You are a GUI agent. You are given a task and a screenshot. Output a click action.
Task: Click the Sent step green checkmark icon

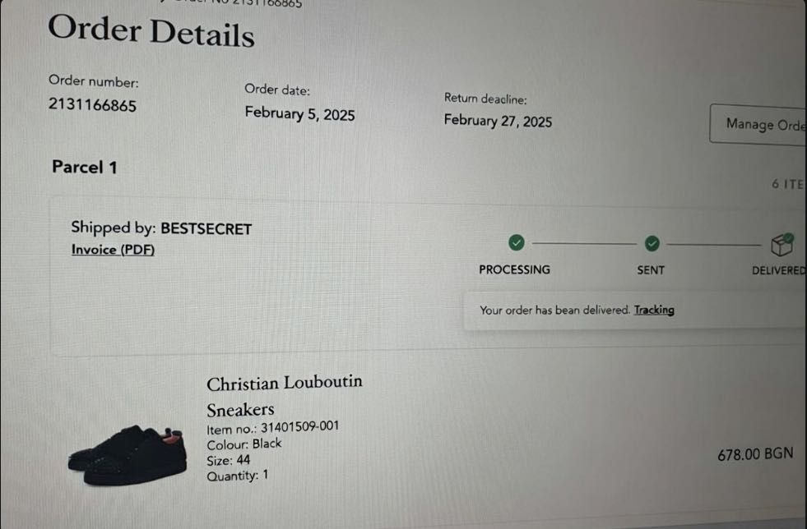652,243
